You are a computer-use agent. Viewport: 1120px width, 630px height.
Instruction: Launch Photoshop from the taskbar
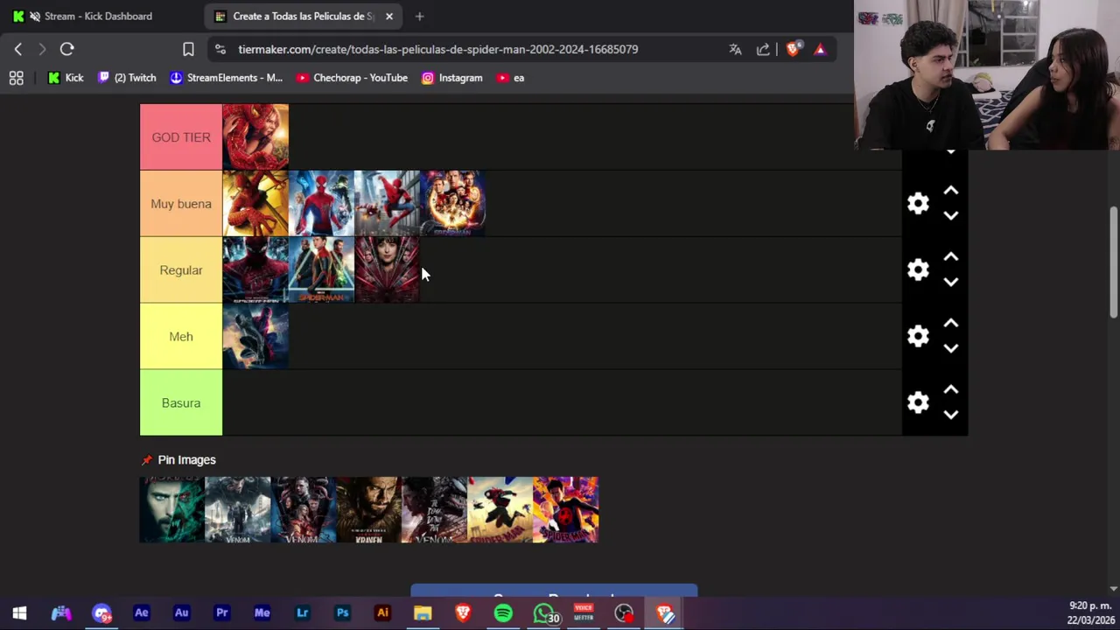pos(342,613)
